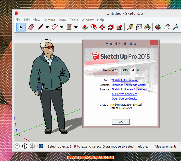Open the File menu
The image size is (181, 161).
pyautogui.click(x=18, y=20)
